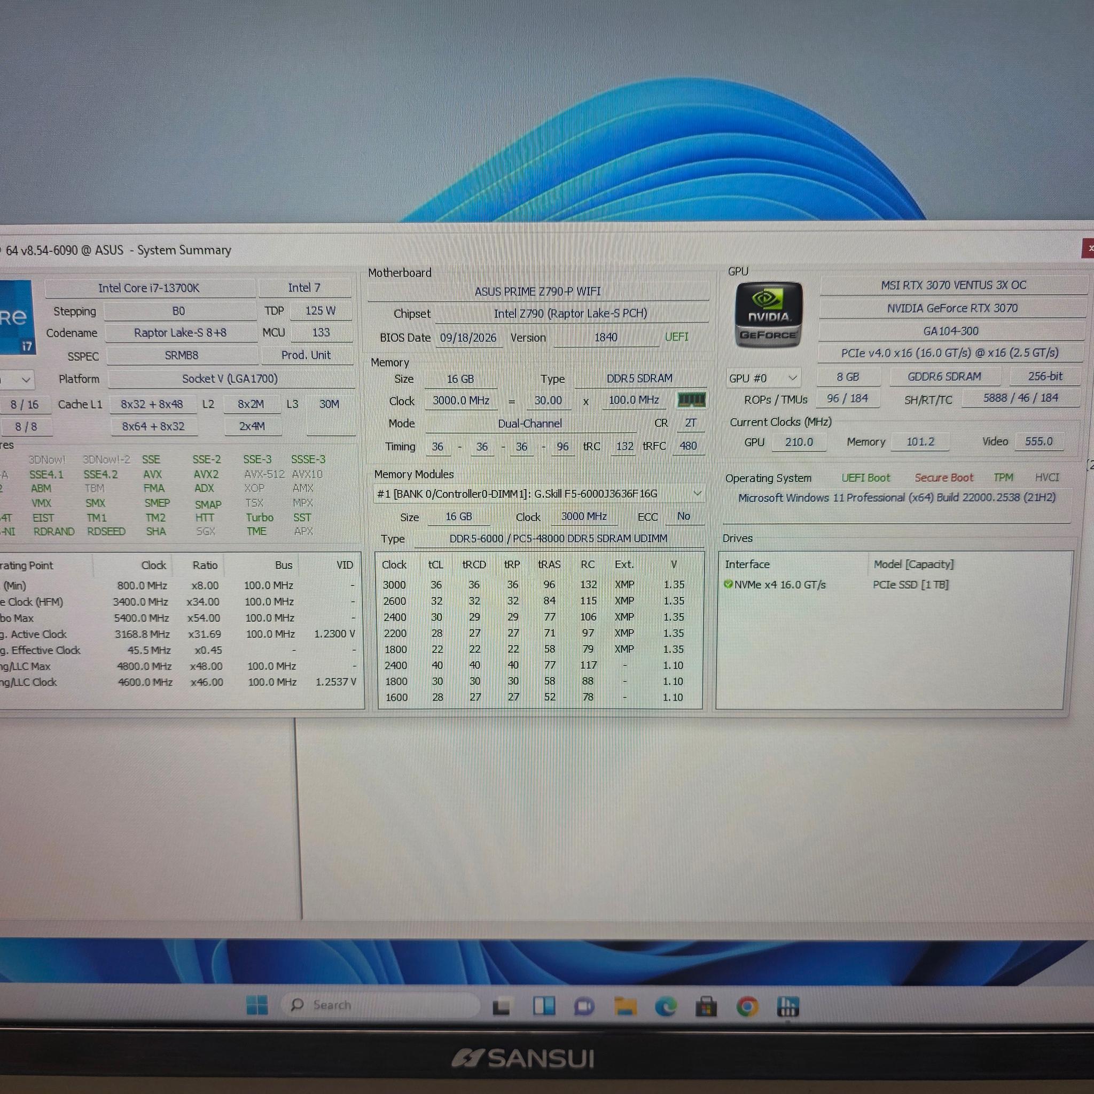
Task: Open the GPU #0 selector dropdown
Action: (x=763, y=378)
